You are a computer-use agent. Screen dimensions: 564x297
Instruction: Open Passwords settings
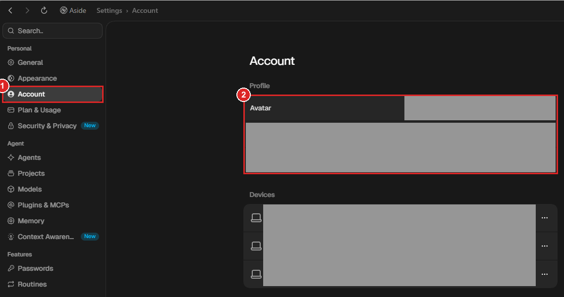(53, 269)
